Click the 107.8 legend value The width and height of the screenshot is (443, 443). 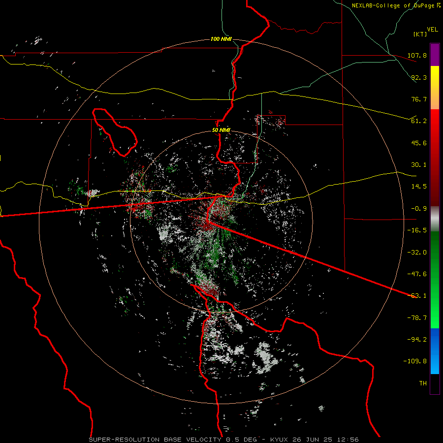417,55
